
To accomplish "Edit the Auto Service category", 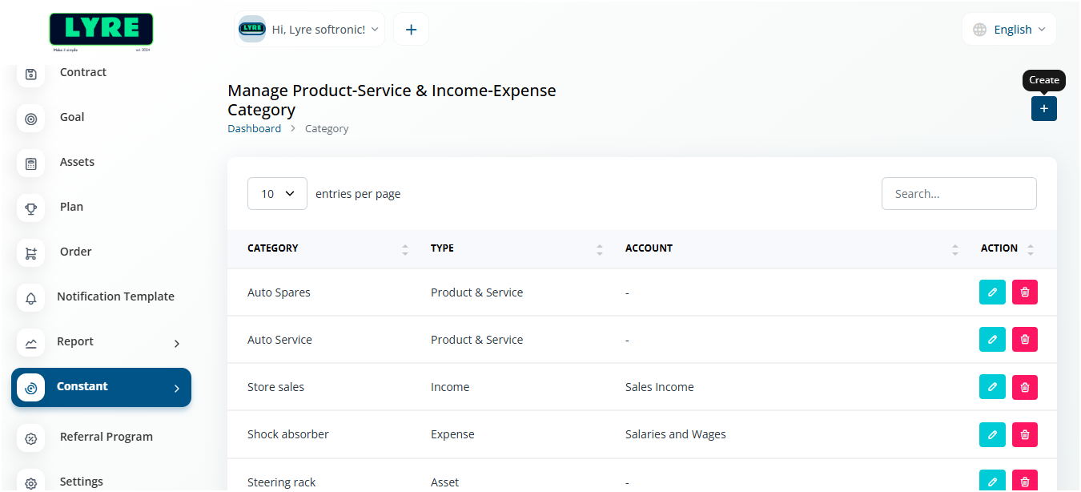I will click(x=992, y=340).
